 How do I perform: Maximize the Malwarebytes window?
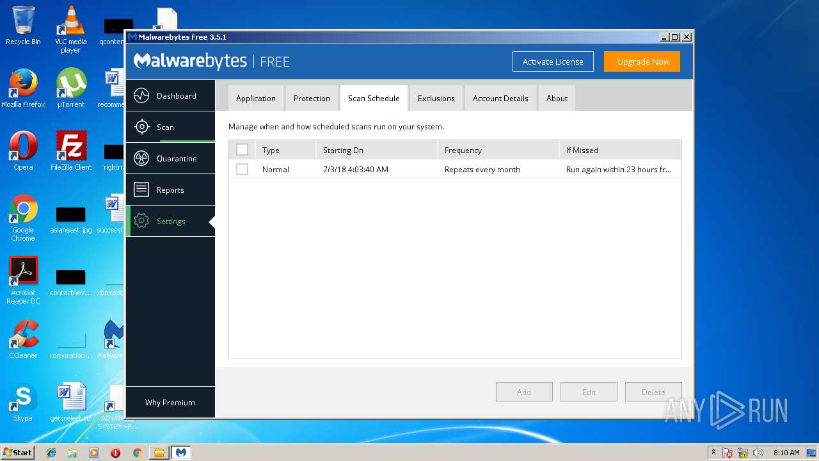[674, 37]
